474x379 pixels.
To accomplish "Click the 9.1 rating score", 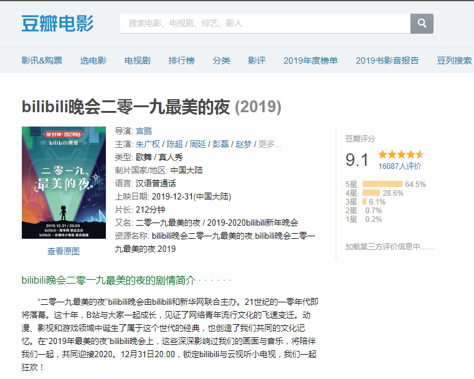I will pyautogui.click(x=357, y=160).
